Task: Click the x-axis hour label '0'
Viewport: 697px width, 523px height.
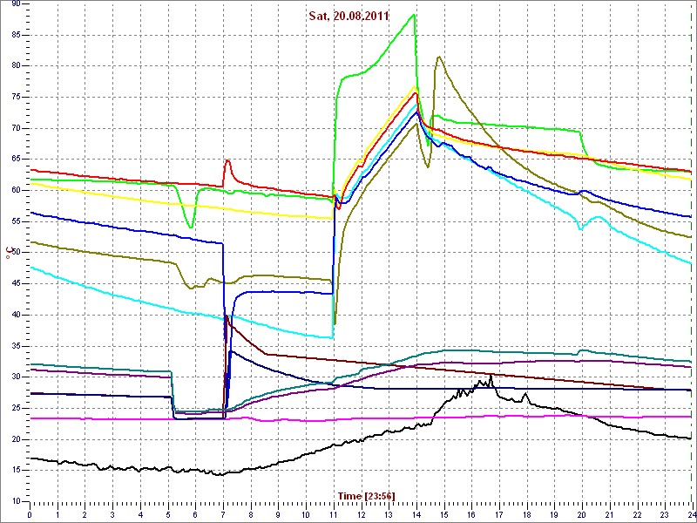Action: pyautogui.click(x=30, y=513)
